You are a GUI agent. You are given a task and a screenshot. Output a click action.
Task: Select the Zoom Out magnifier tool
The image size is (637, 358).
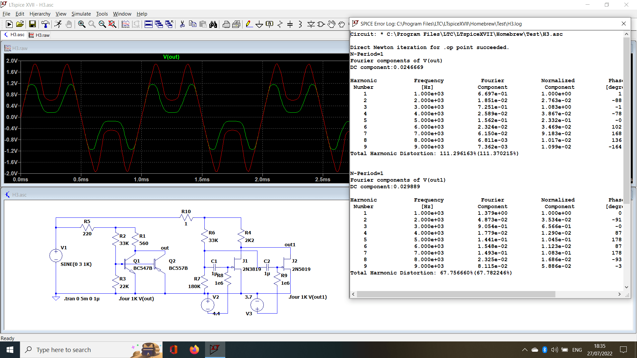click(x=102, y=24)
